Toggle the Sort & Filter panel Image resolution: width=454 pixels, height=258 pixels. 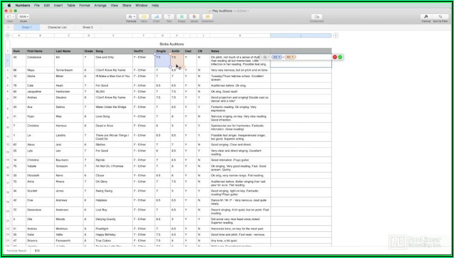pos(440,17)
